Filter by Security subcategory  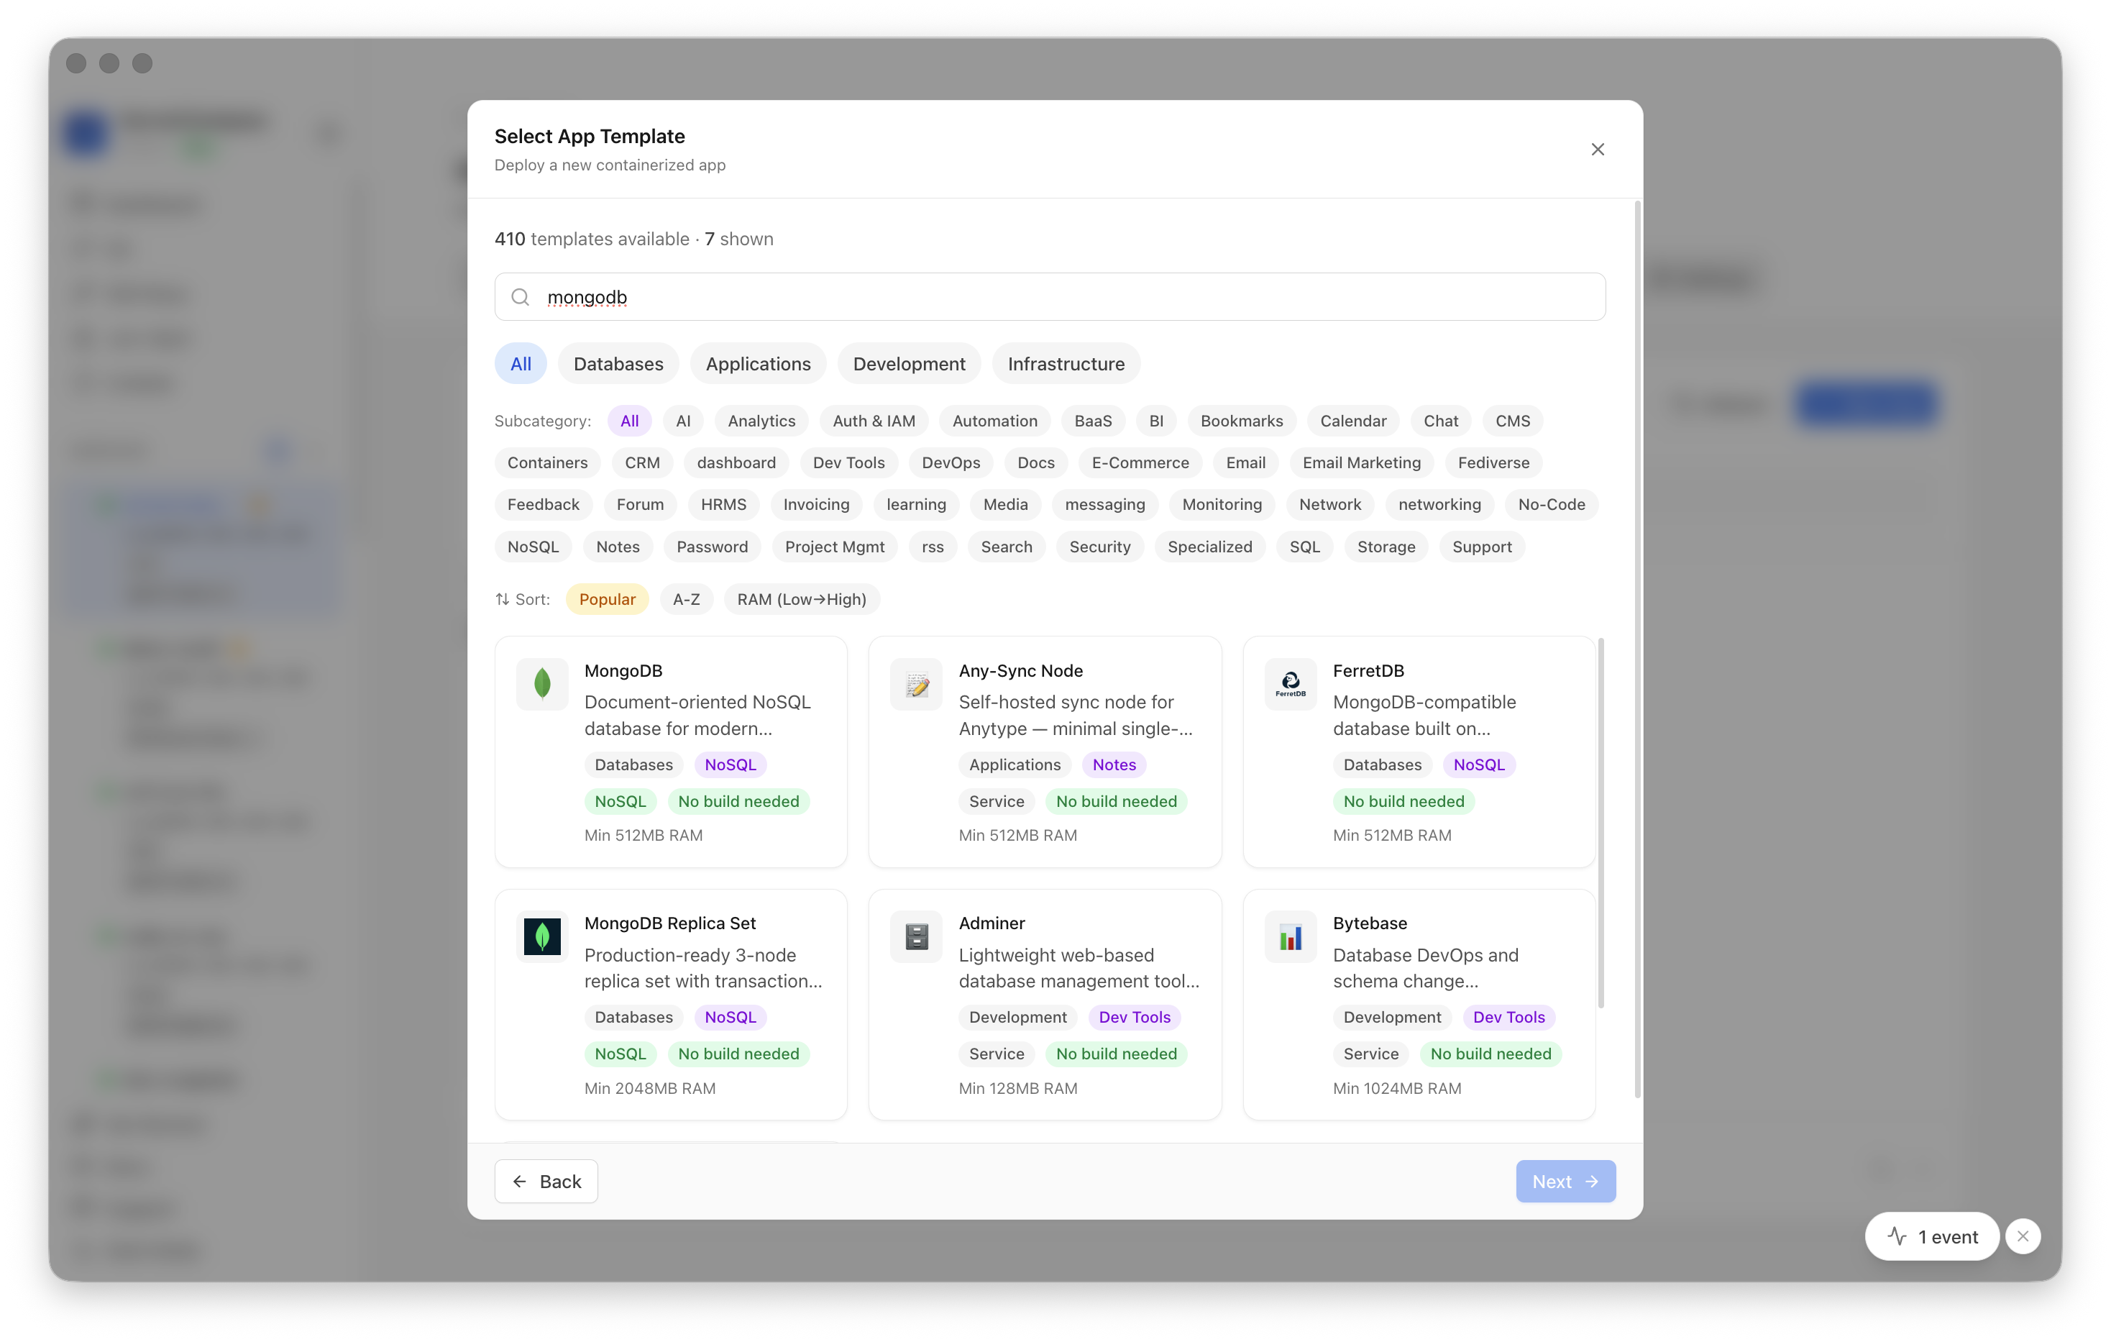[x=1099, y=547]
